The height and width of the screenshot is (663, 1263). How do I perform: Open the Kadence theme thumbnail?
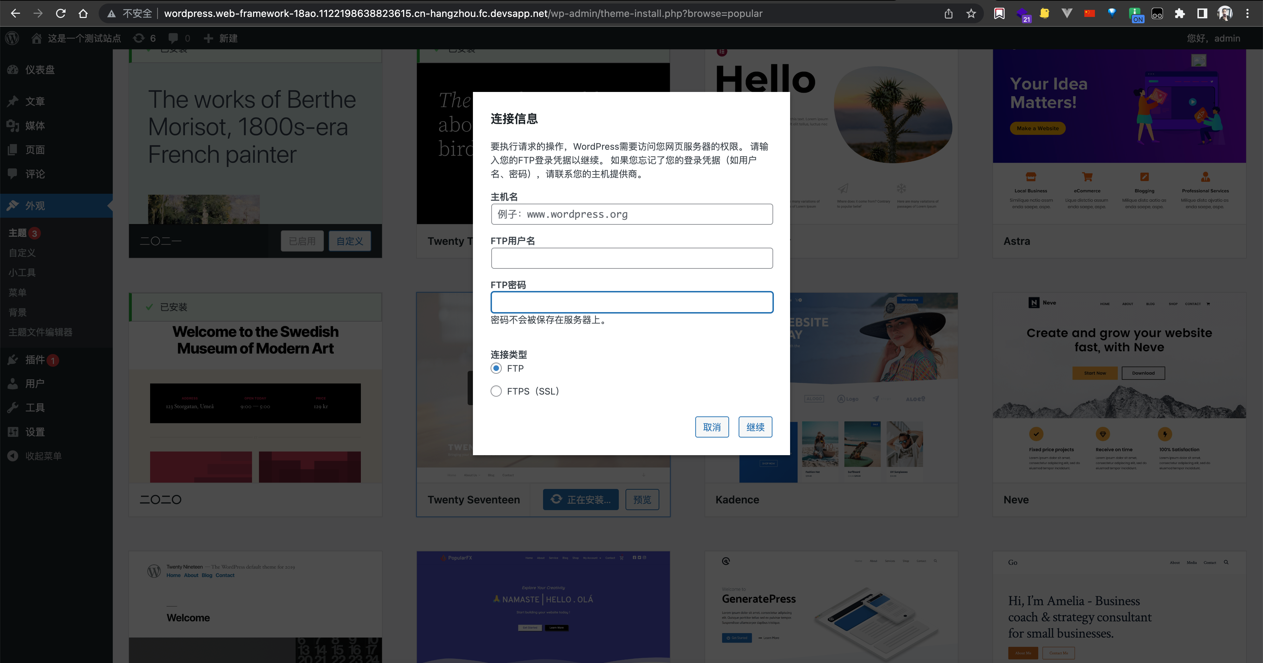point(874,388)
